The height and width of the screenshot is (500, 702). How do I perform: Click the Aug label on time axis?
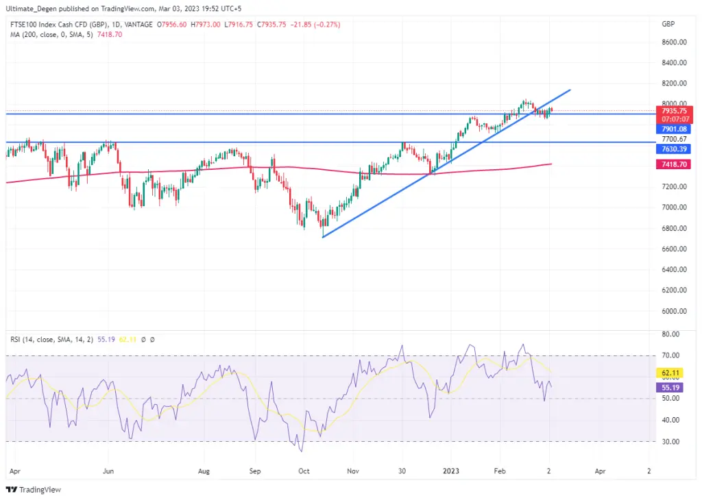[x=204, y=471]
